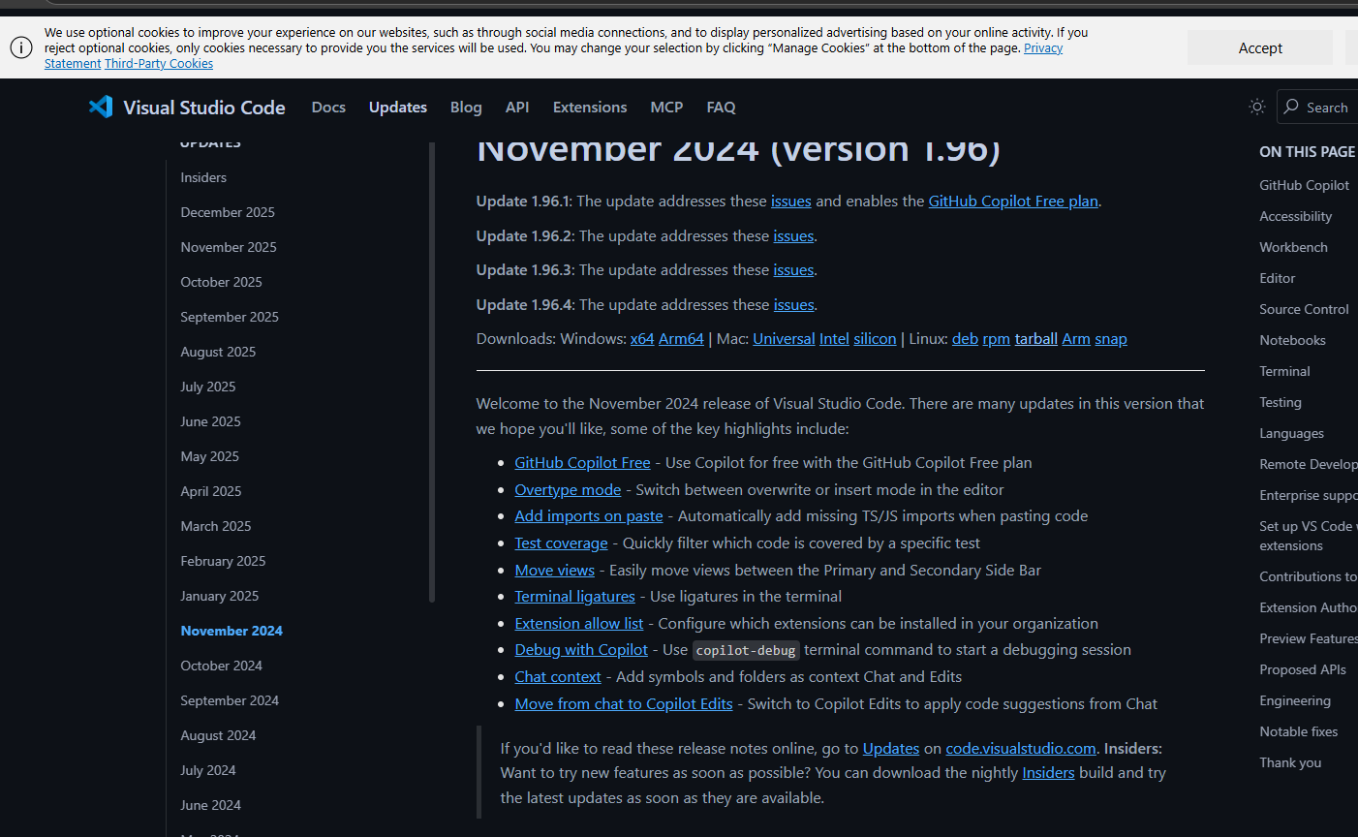Open the Add imports on paste link
The width and height of the screenshot is (1358, 837).
coord(589,516)
